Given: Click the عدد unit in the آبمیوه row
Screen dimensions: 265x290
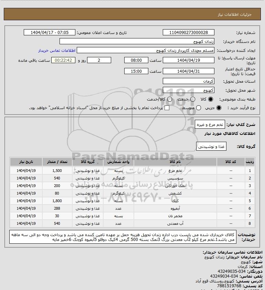Looking at the screenshot, I should pos(118,208).
